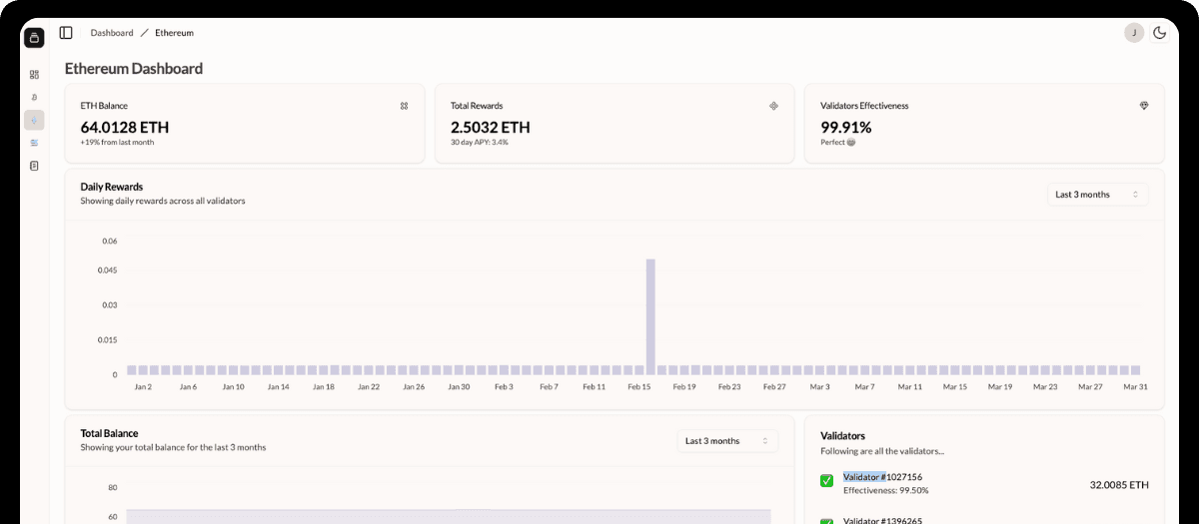This screenshot has width=1199, height=524.
Task: Open the Bitcoin page from the sidebar
Action: [34, 97]
